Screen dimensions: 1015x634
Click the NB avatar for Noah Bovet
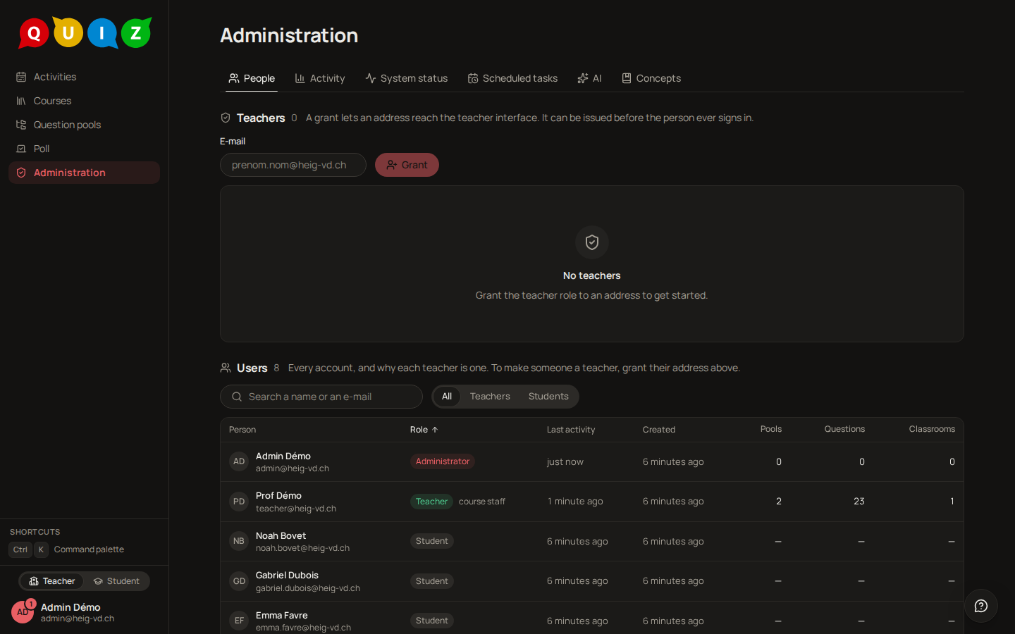[239, 541]
